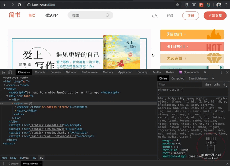The height and width of the screenshot is (166, 230).
Task: Click the Aa font settings icon
Action: (155, 15)
